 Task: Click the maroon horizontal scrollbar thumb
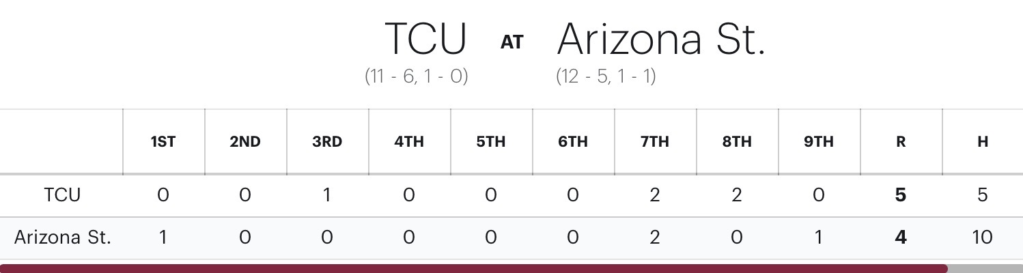click(474, 268)
